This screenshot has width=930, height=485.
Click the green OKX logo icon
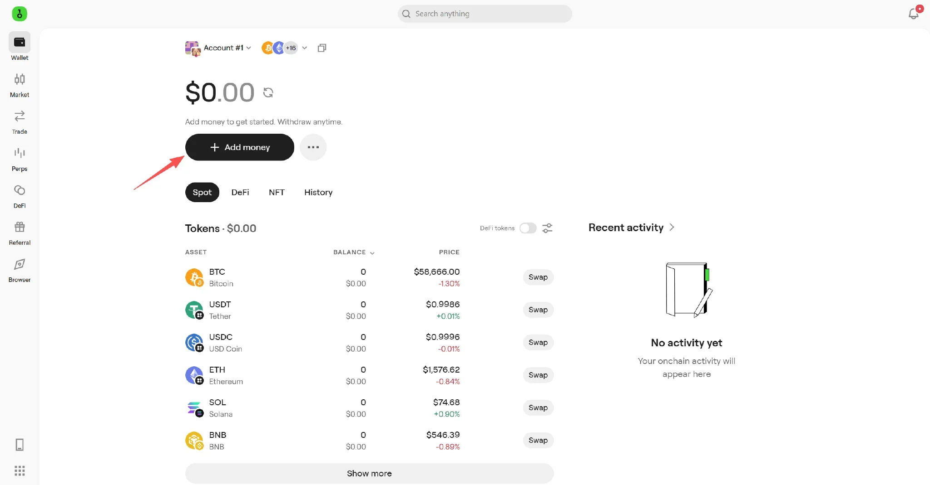coord(20,14)
